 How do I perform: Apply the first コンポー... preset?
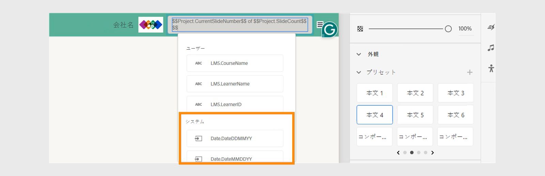(375, 137)
